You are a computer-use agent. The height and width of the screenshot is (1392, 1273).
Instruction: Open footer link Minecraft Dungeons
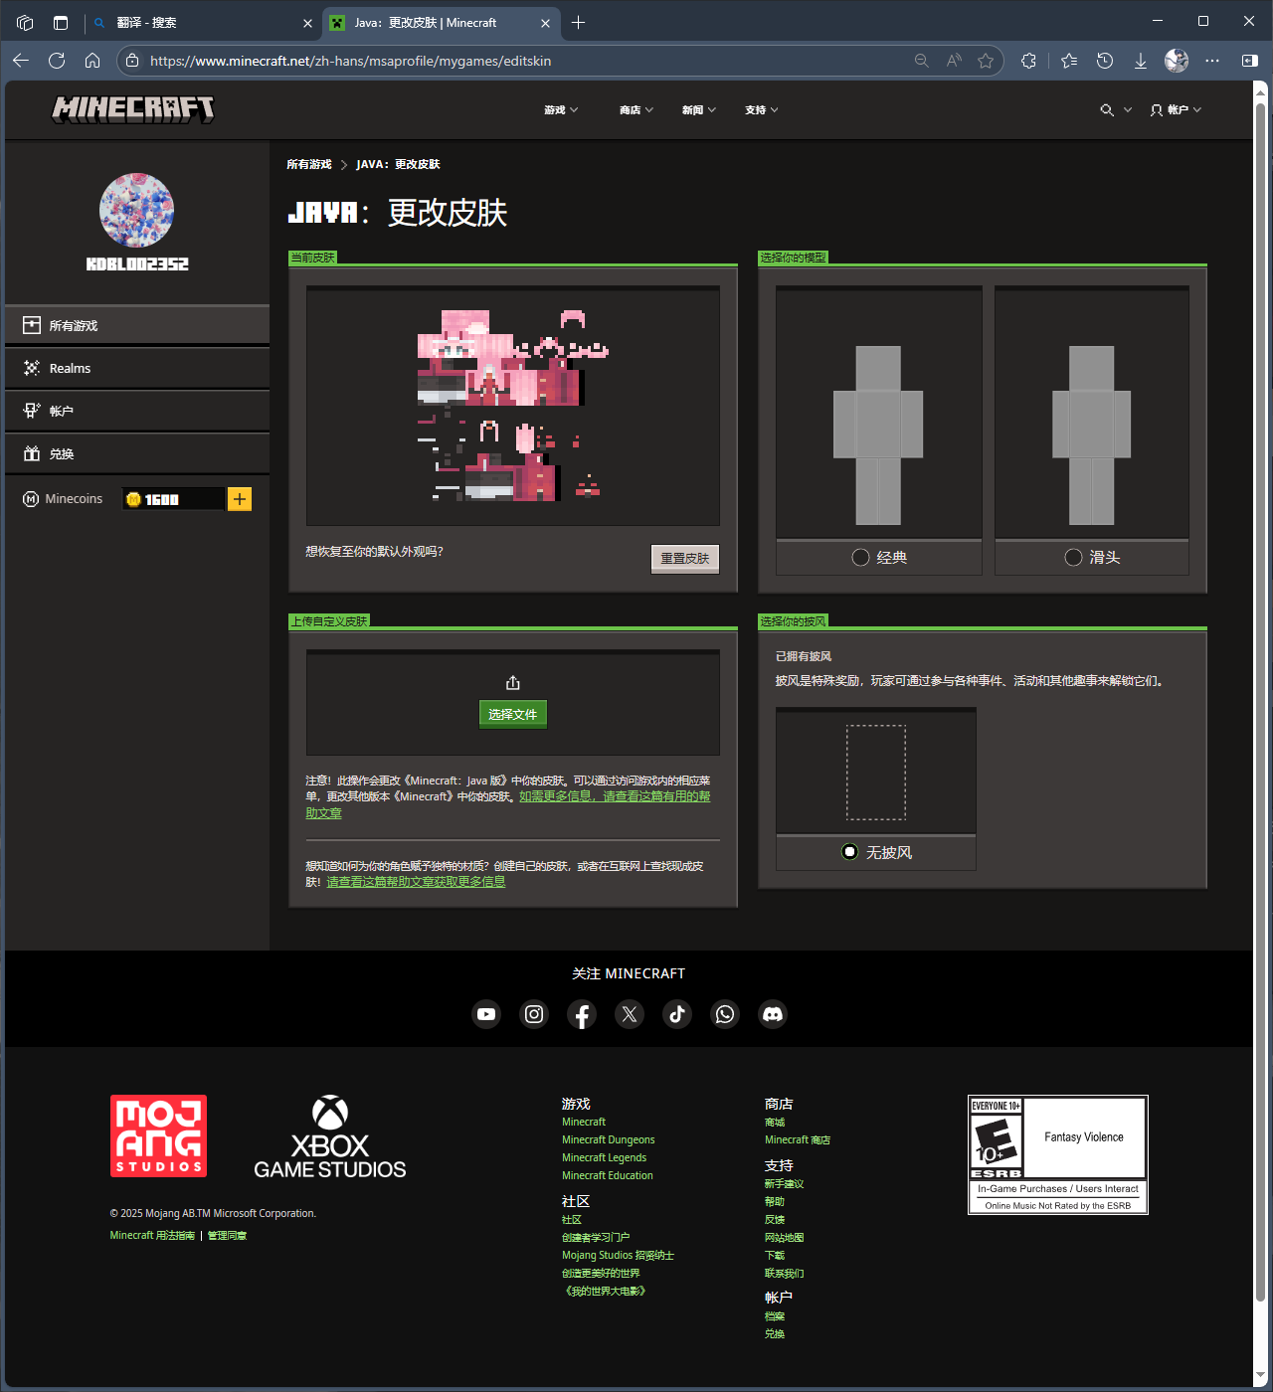(609, 1140)
